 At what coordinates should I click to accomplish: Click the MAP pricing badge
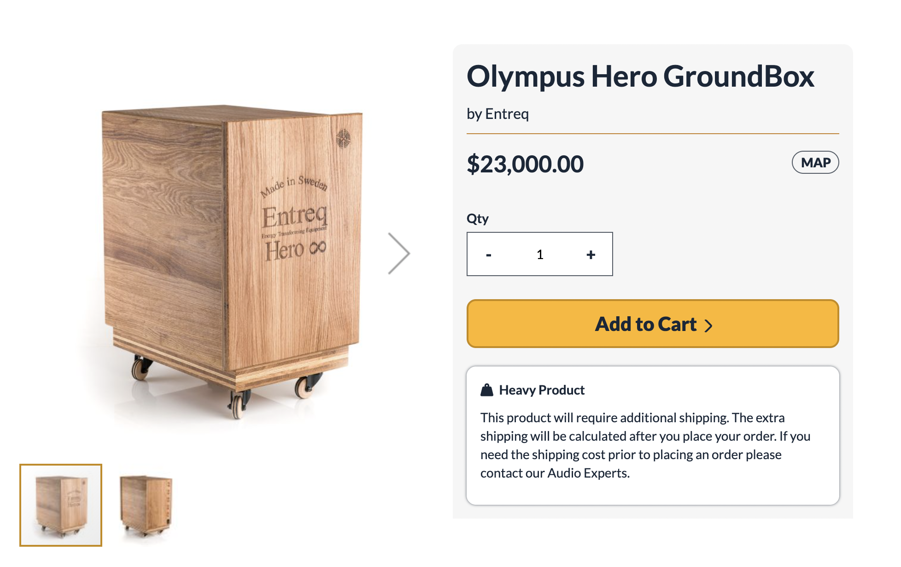815,162
